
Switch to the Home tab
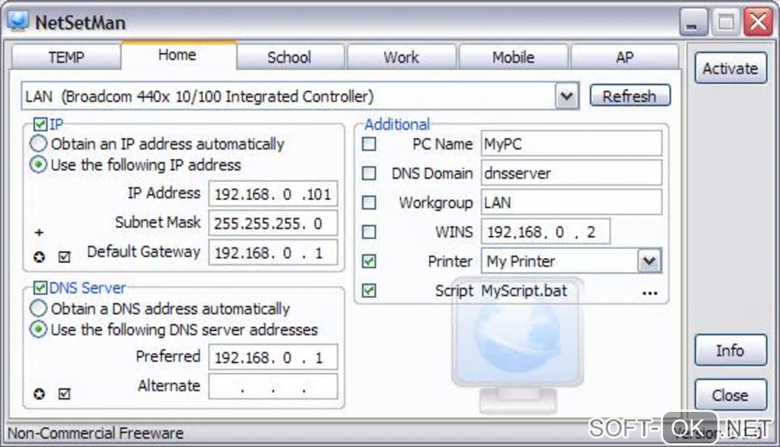[x=177, y=55]
